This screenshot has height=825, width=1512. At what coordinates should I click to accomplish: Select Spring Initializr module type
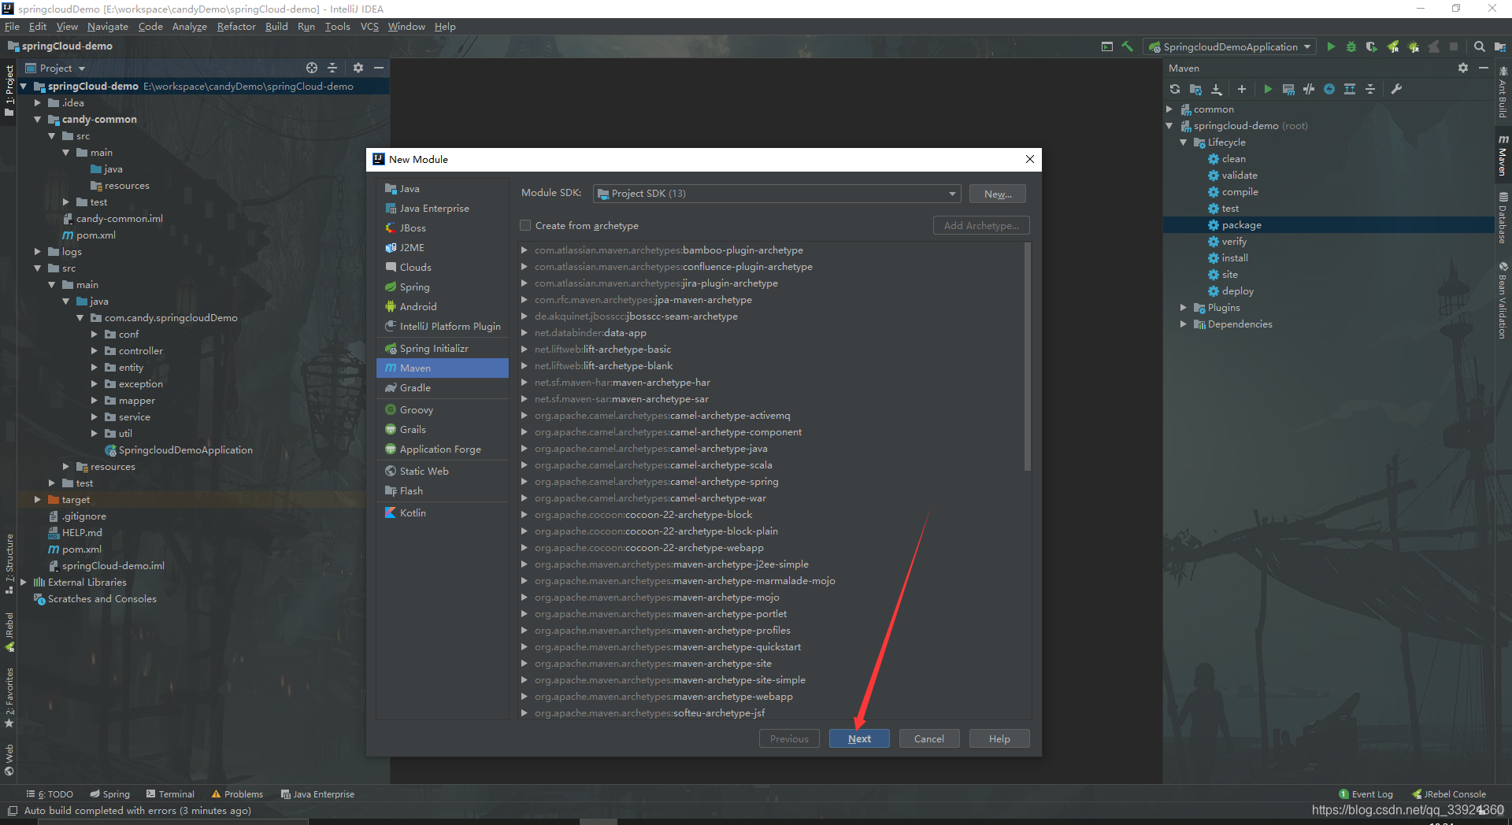point(443,348)
